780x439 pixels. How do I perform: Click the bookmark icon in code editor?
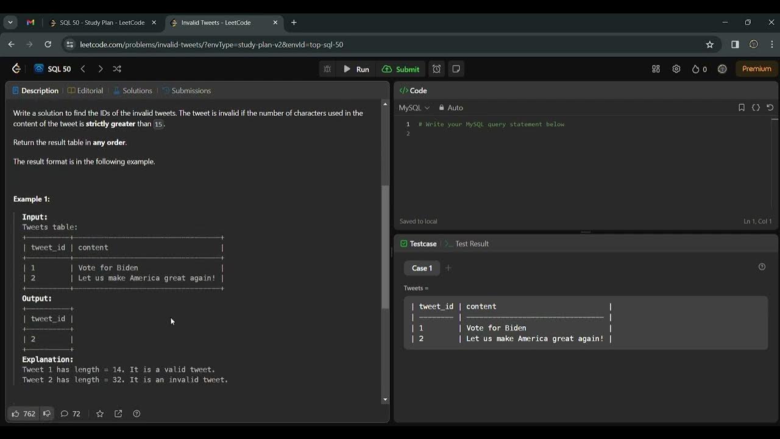[x=742, y=107]
